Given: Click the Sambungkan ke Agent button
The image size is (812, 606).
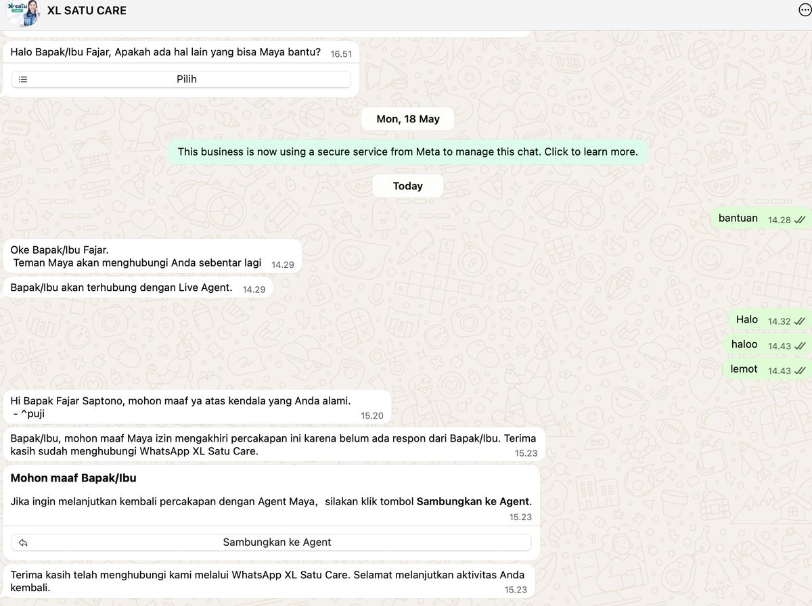Looking at the screenshot, I should click(271, 542).
